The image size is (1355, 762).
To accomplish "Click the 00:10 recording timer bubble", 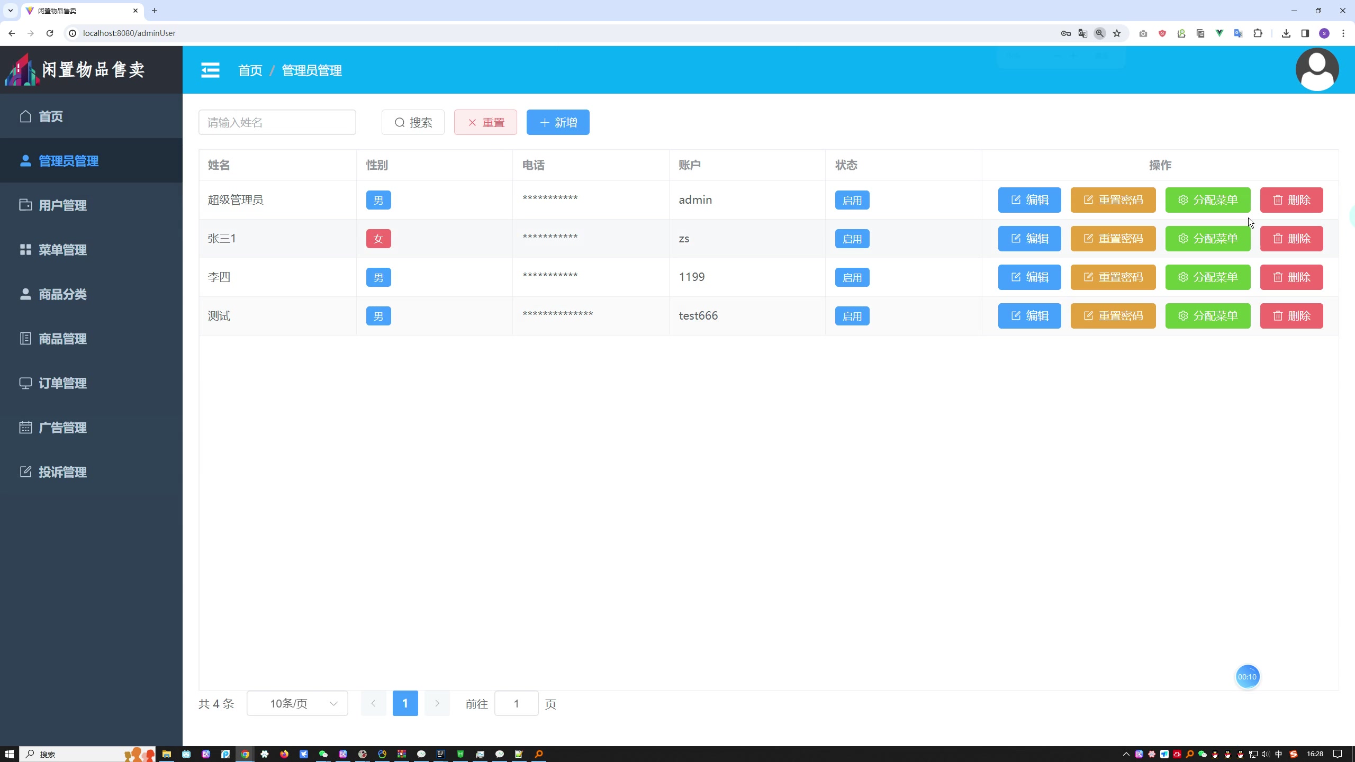I will [1247, 676].
